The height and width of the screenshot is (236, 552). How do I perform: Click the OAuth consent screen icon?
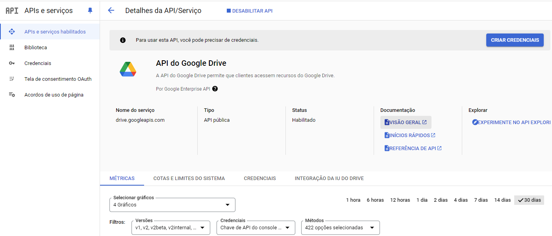click(12, 79)
